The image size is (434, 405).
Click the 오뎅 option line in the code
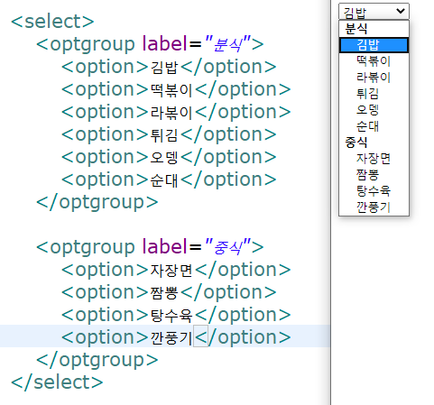click(x=169, y=157)
